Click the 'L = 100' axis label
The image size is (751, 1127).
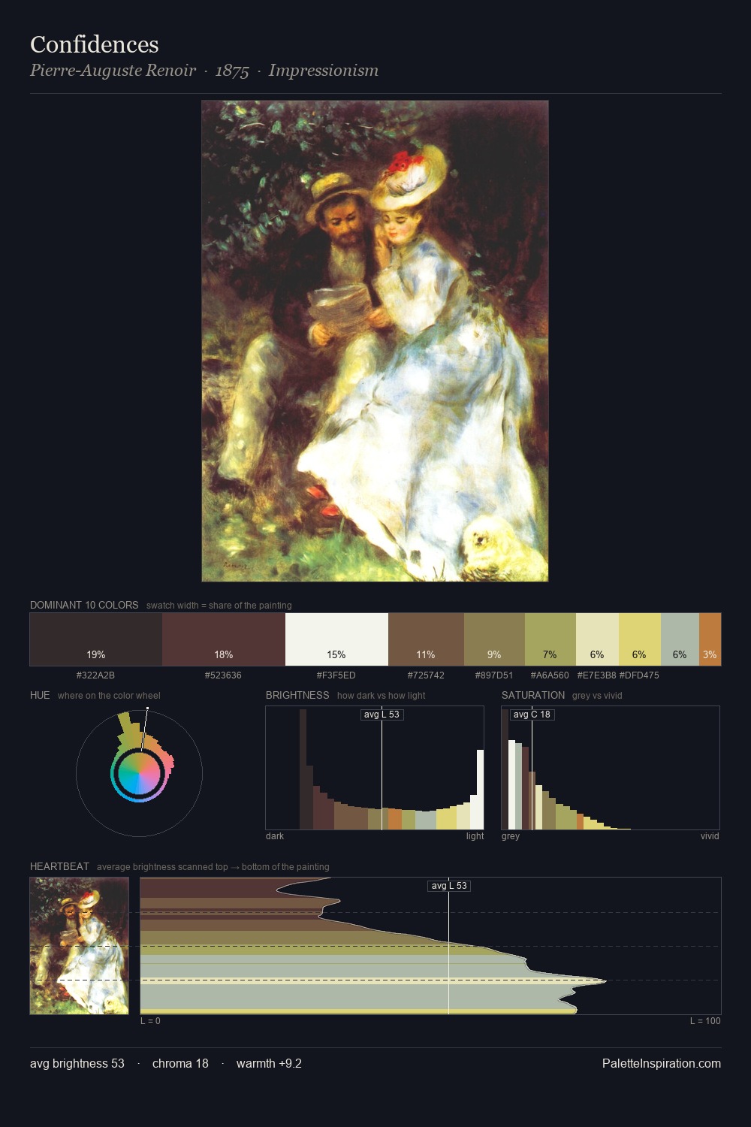tap(705, 1021)
